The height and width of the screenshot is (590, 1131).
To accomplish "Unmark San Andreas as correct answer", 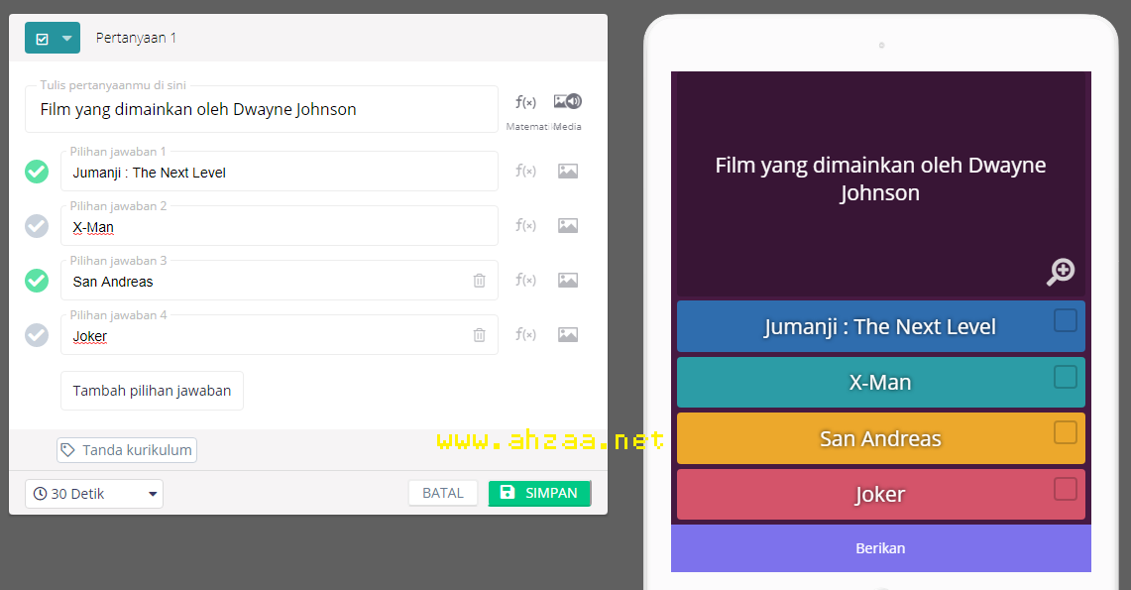I will click(x=37, y=281).
